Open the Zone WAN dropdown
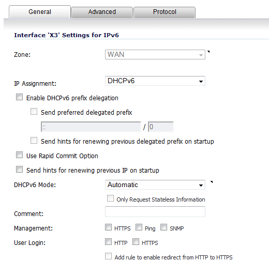The width and height of the screenshot is (269, 261). pyautogui.click(x=155, y=55)
